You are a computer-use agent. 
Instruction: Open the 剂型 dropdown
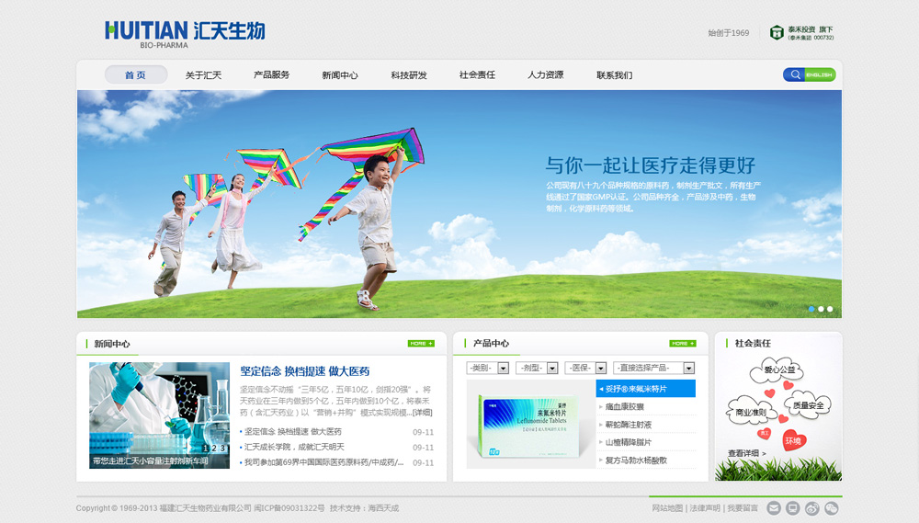click(x=552, y=368)
